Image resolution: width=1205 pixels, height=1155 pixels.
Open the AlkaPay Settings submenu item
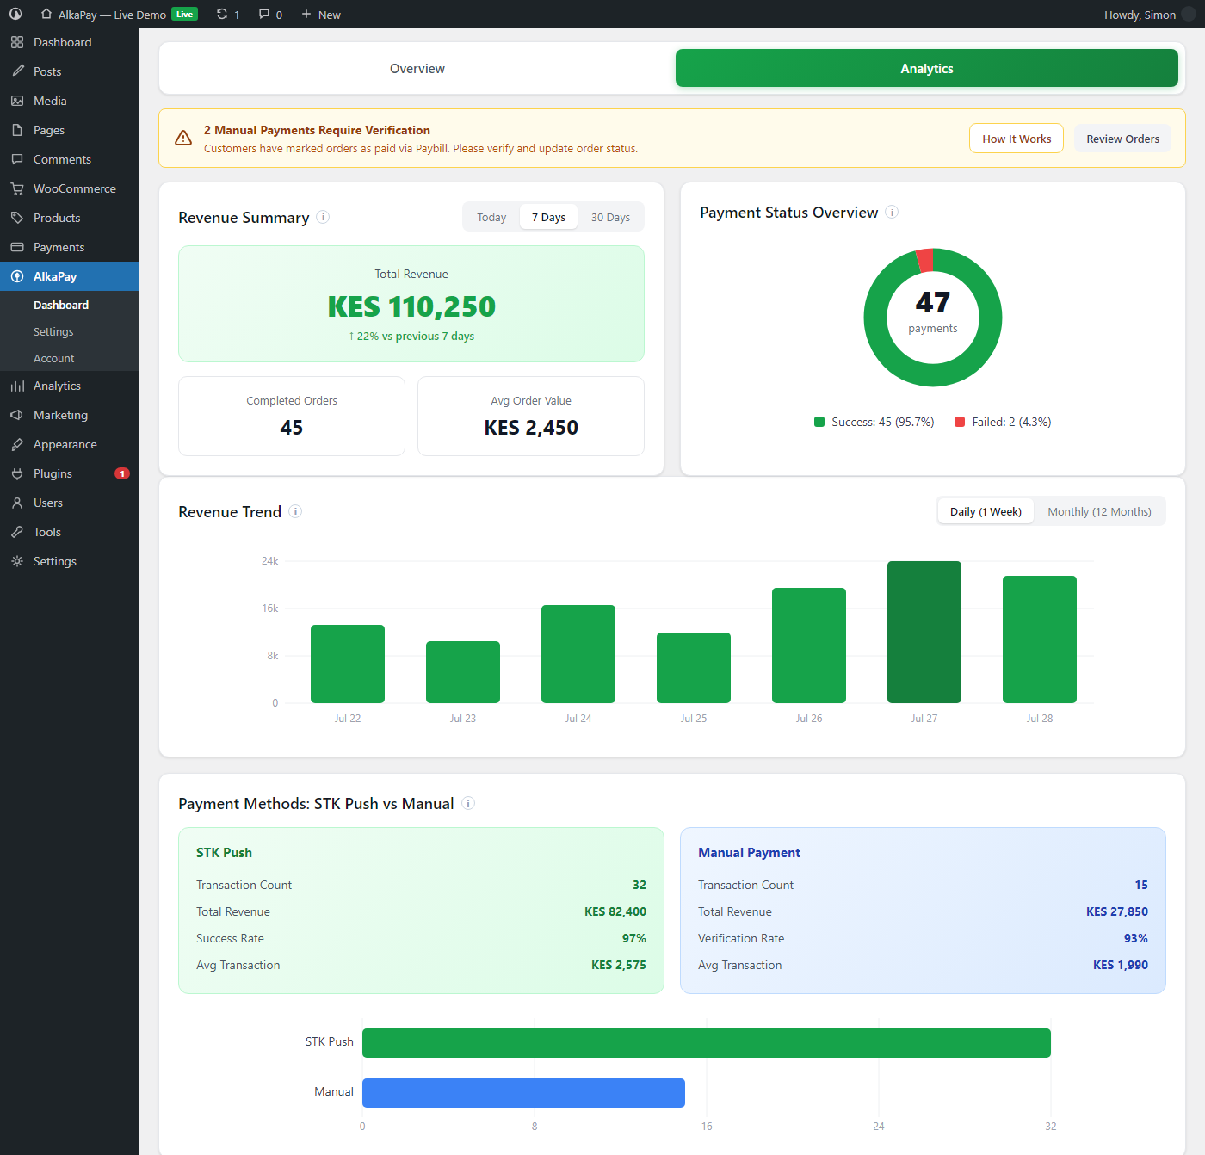pos(53,331)
